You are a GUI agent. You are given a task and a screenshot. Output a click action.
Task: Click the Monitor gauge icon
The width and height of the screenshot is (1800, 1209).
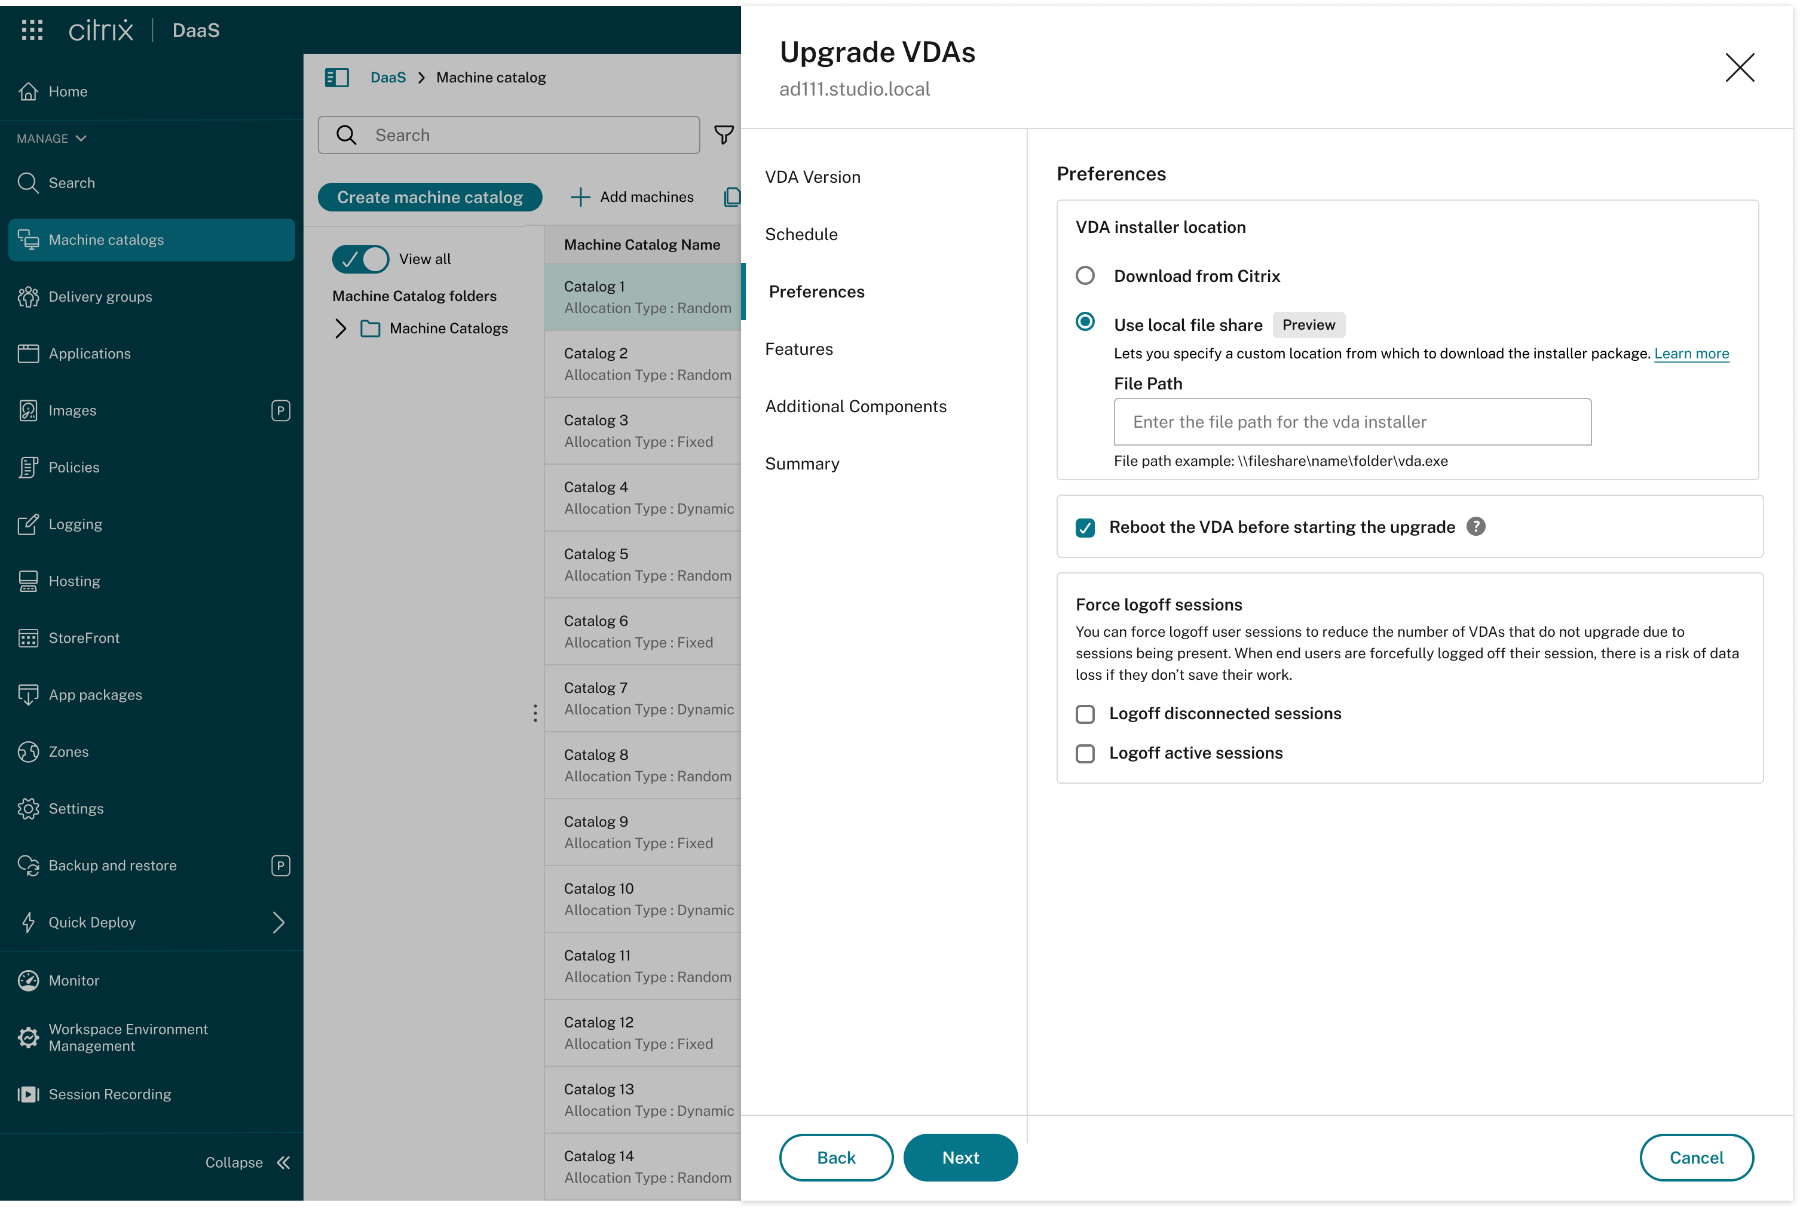click(29, 981)
